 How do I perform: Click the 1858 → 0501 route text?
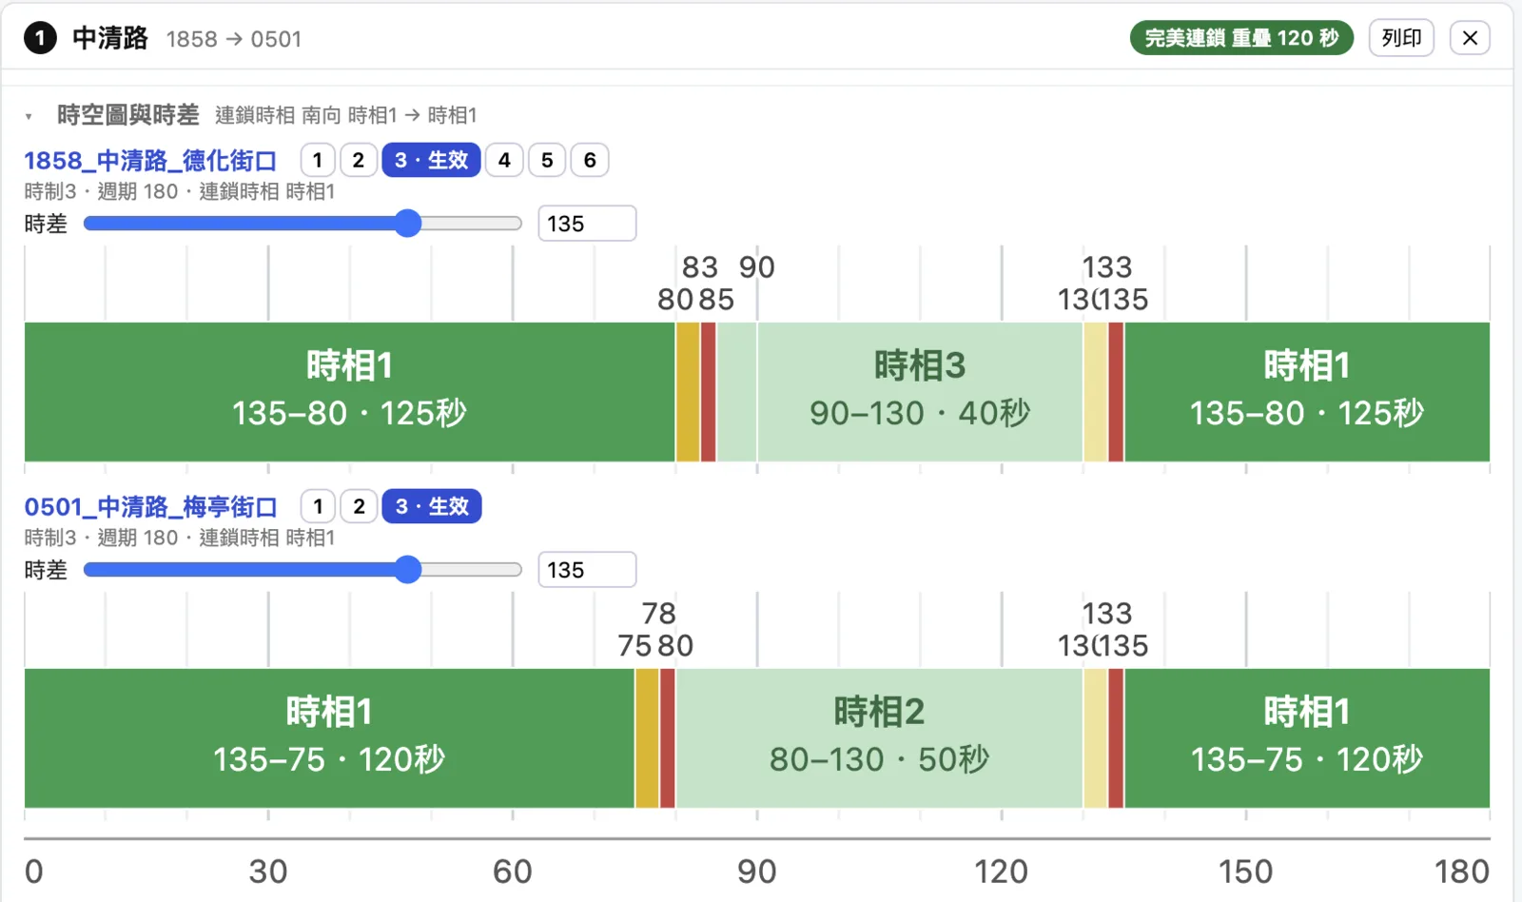(x=234, y=39)
